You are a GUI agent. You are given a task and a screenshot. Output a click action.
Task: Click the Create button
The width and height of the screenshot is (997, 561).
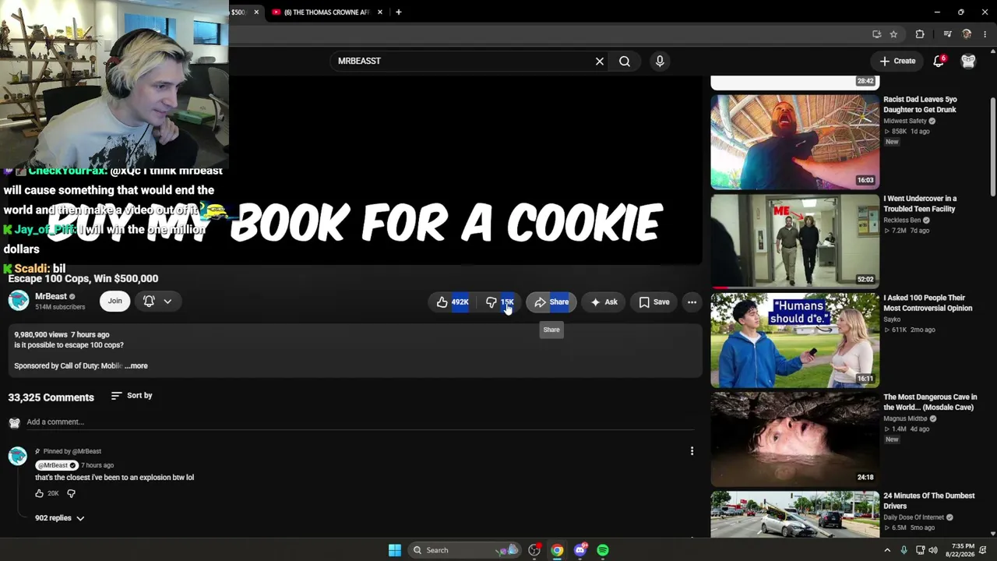pyautogui.click(x=898, y=61)
